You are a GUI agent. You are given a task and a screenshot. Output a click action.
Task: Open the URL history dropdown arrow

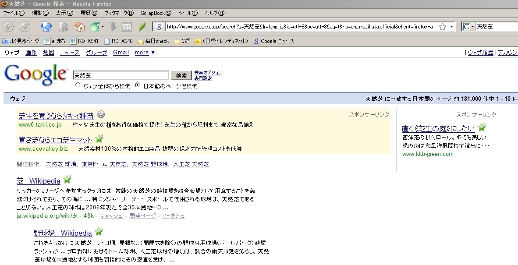coord(452,27)
